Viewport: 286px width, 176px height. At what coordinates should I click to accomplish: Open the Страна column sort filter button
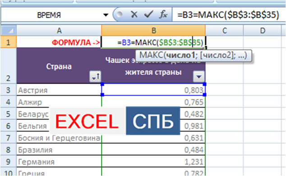click(x=95, y=76)
